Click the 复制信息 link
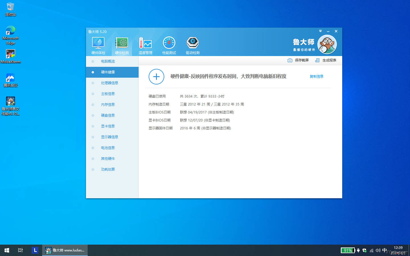This screenshot has width=410, height=256. (316, 77)
